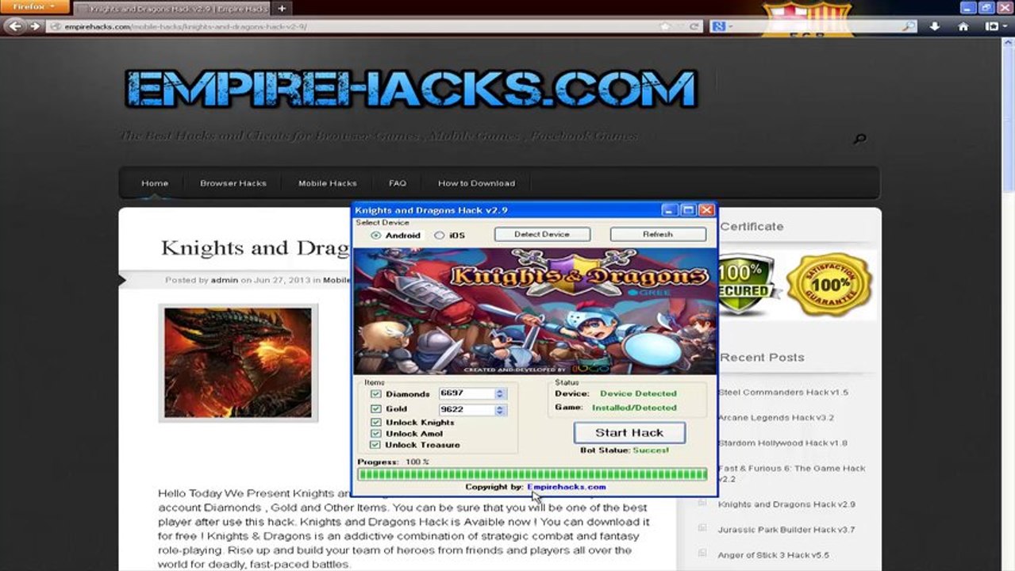Step the Diamonds value spinner
Screen dimensions: 1015x571
[x=500, y=393]
